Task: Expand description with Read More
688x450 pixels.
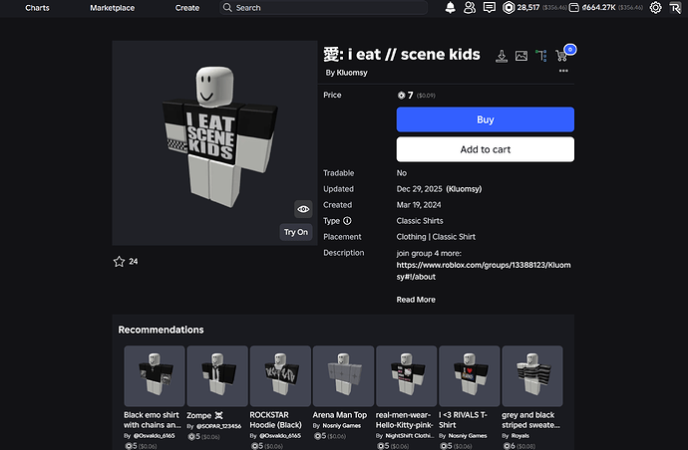Action: [416, 300]
